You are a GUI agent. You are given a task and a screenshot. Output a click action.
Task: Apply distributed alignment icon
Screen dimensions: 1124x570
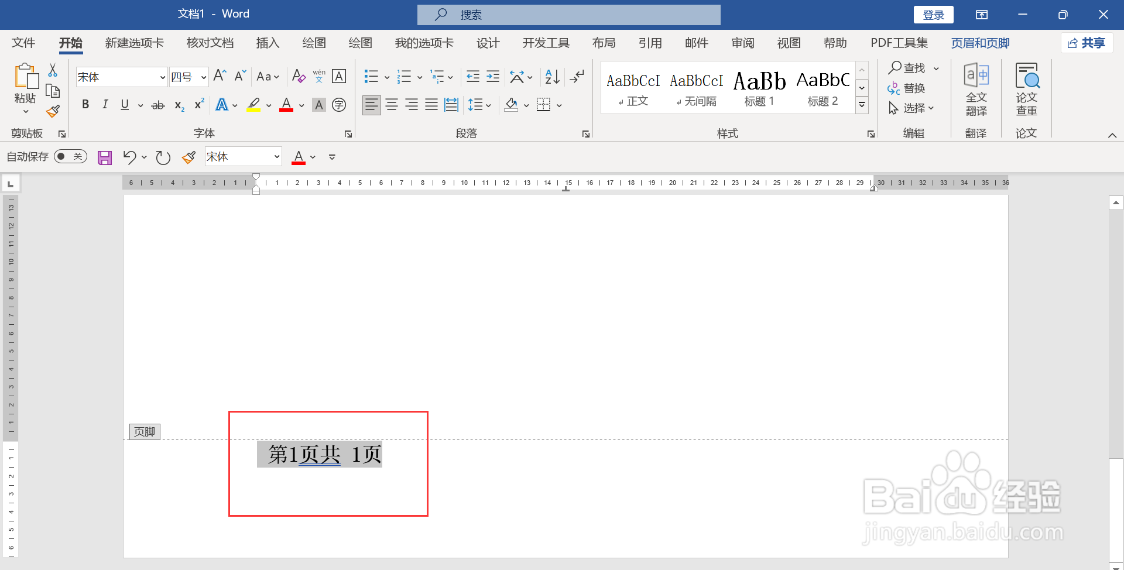coord(451,105)
